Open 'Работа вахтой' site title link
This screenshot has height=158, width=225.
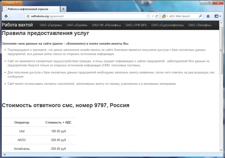(17, 25)
